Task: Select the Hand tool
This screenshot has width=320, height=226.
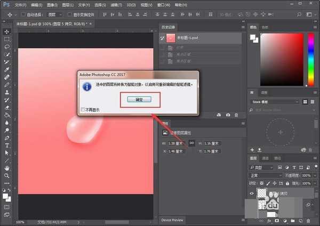Action: tap(7, 167)
